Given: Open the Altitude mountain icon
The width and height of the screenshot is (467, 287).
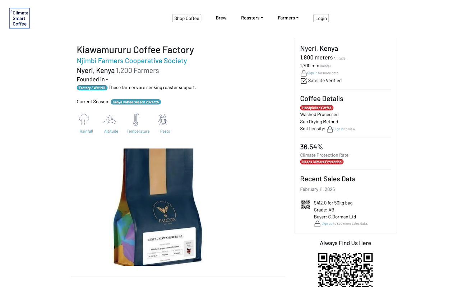Looking at the screenshot, I should click(109, 119).
